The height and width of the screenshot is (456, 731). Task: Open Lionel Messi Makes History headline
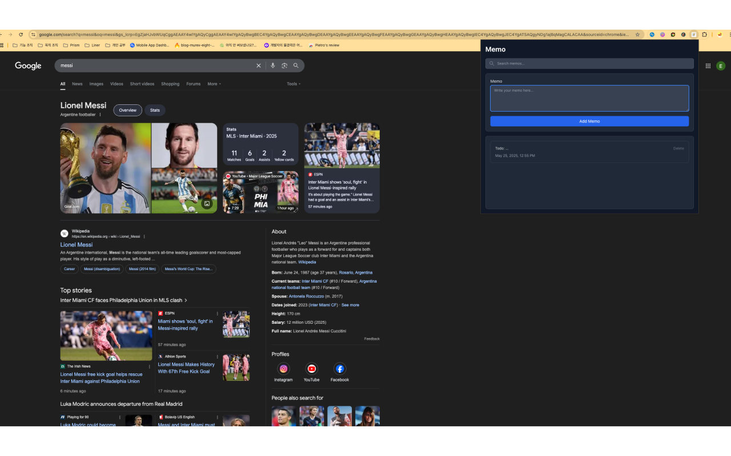click(x=186, y=368)
